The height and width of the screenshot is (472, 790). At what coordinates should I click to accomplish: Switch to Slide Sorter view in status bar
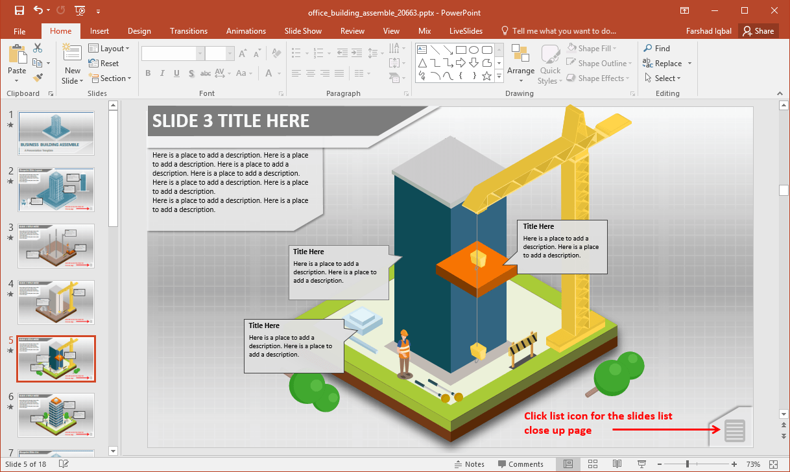click(593, 464)
